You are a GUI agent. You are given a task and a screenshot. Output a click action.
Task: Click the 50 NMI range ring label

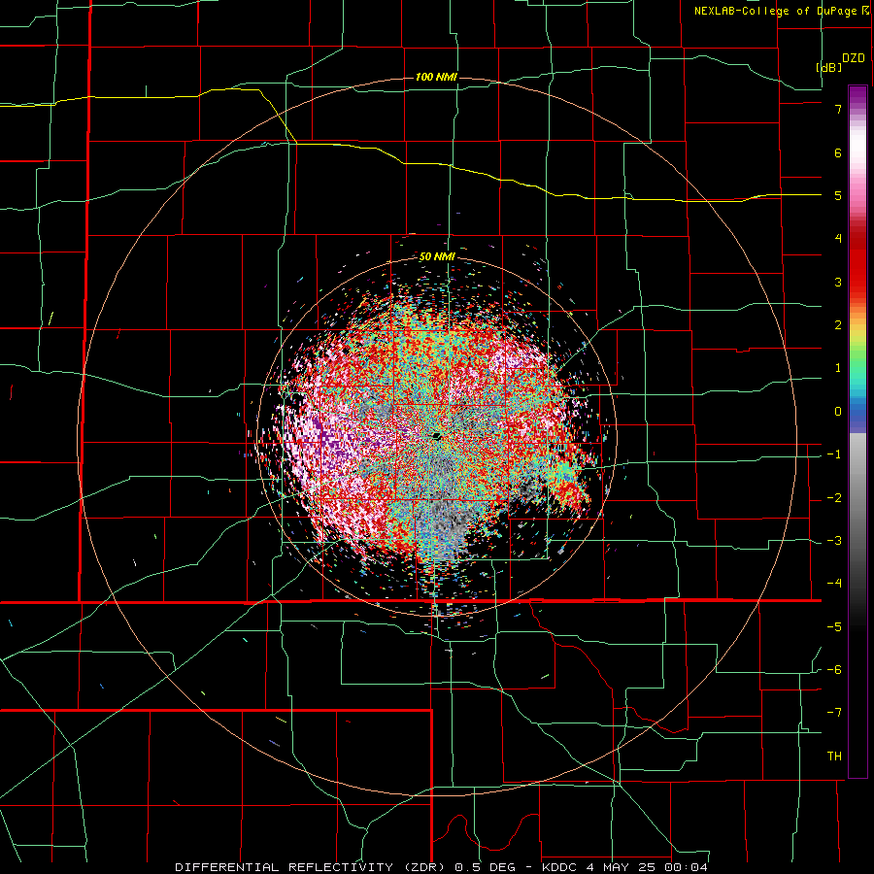point(436,257)
